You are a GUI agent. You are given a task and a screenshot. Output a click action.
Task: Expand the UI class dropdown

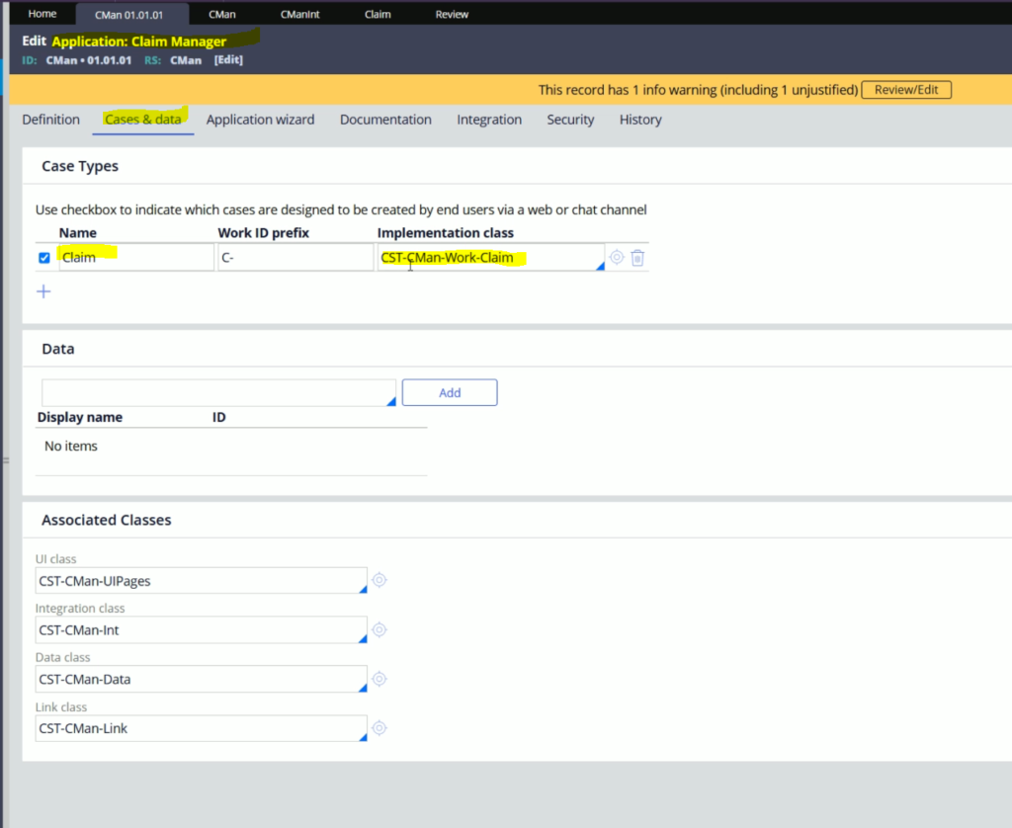point(363,589)
